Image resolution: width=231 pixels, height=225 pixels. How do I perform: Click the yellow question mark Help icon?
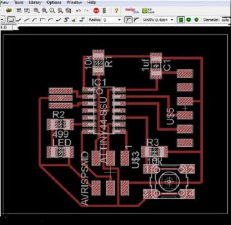[x=116, y=11]
